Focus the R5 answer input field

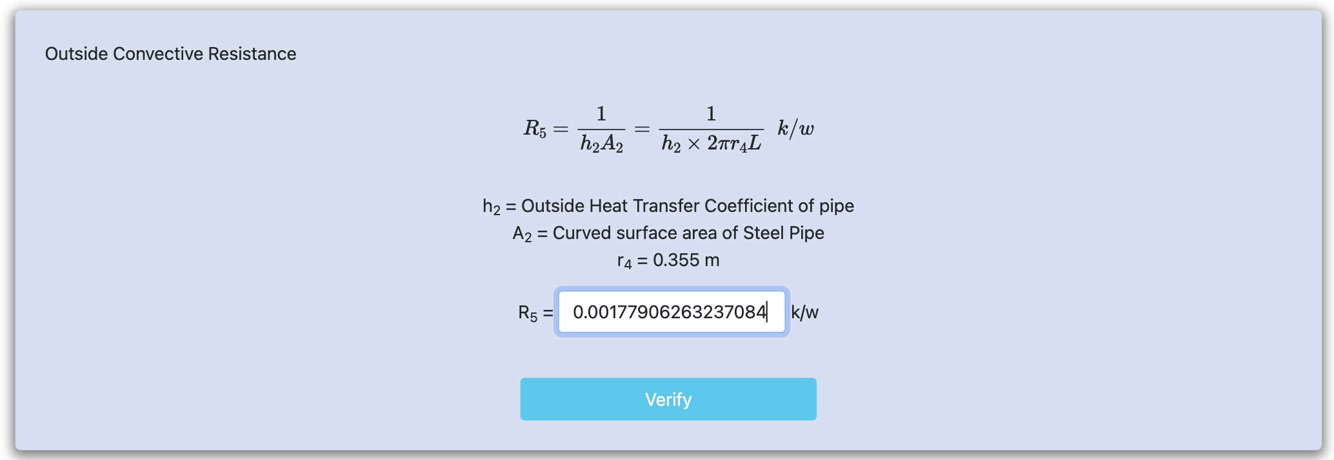(x=671, y=312)
